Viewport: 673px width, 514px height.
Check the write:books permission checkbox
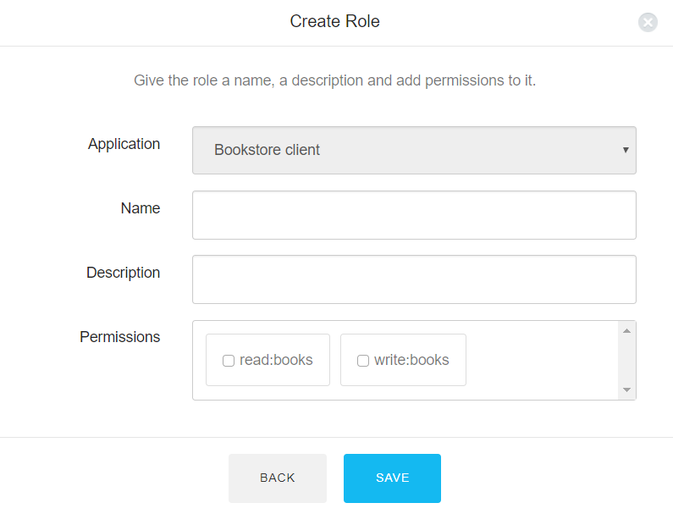pyautogui.click(x=363, y=361)
